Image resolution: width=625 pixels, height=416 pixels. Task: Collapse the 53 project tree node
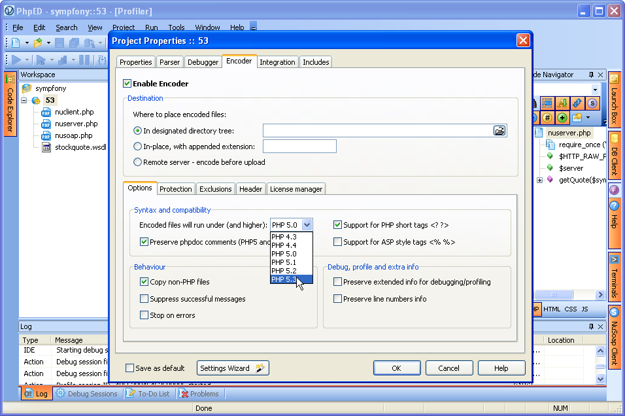coord(24,101)
